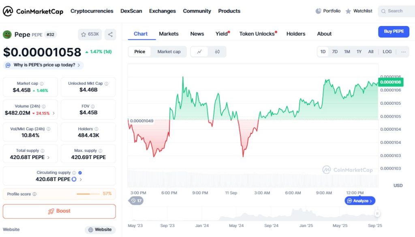Click the Profile score progress bar

click(88, 194)
